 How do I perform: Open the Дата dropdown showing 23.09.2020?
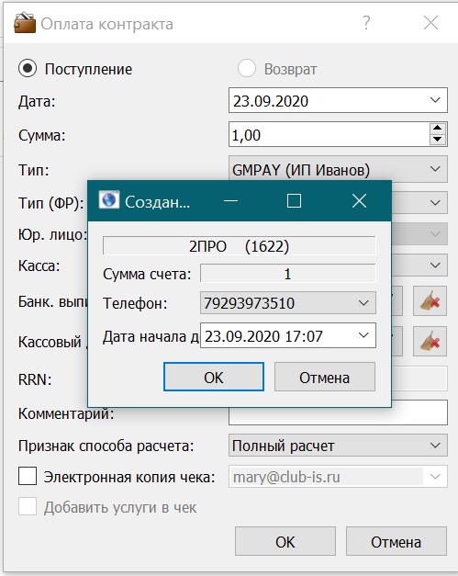(338, 100)
